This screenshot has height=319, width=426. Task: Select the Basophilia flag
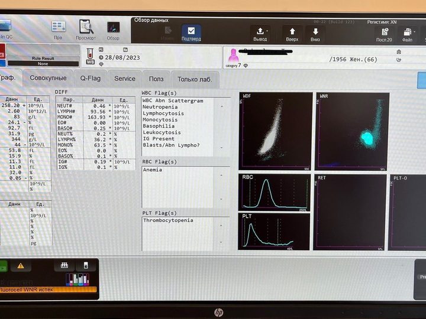pos(159,126)
